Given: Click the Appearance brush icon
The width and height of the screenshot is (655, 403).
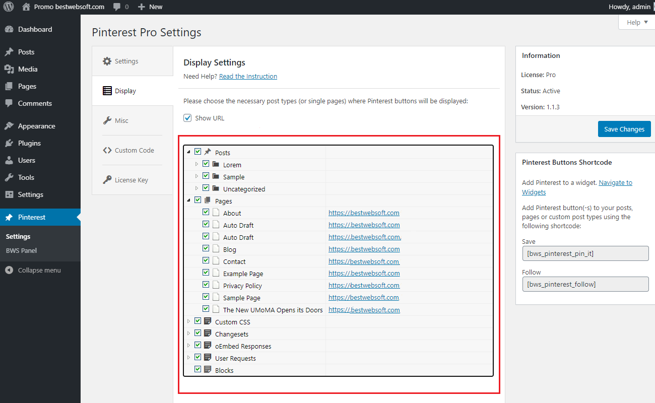Looking at the screenshot, I should point(9,126).
